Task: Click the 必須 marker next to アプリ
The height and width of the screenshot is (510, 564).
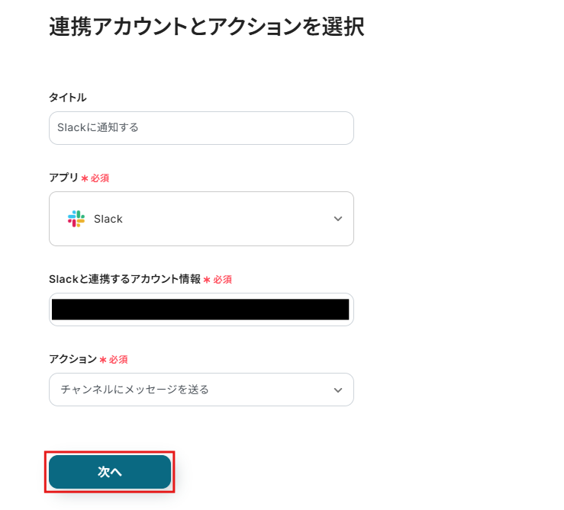Action: [x=100, y=178]
